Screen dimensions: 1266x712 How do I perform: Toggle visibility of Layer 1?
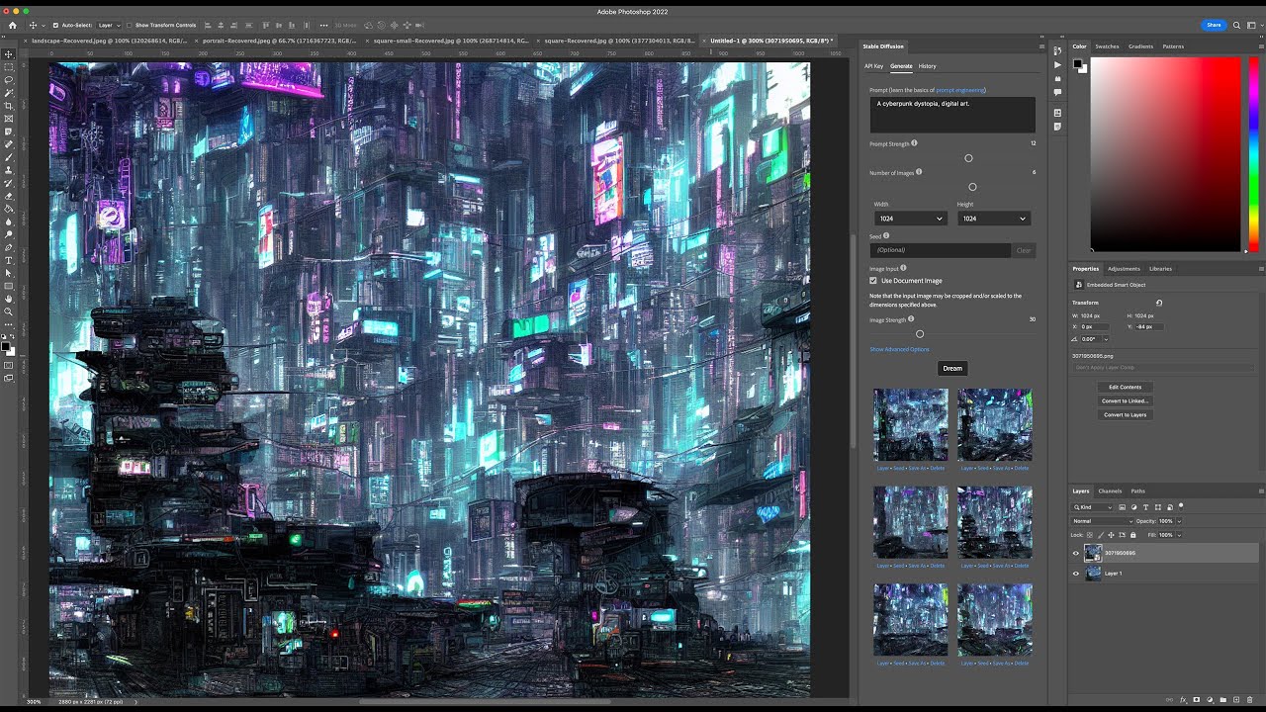(x=1077, y=574)
